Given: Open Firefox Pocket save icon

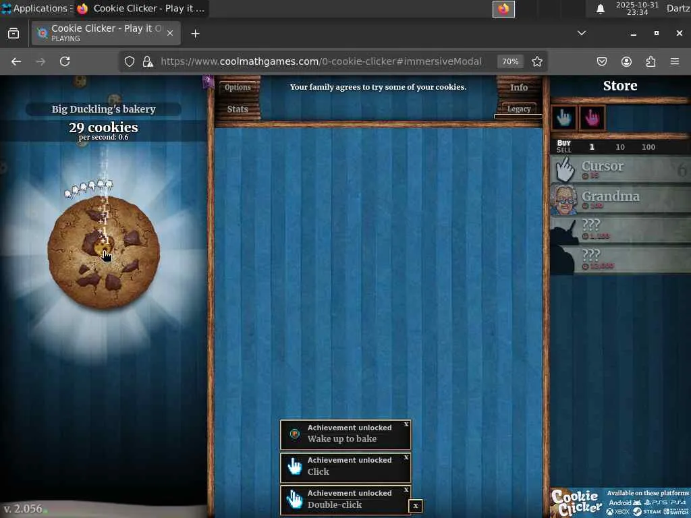Looking at the screenshot, I should pyautogui.click(x=602, y=61).
